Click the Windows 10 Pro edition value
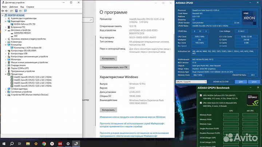Image resolution: width=262 pixels, height=147 pixels. (x=137, y=84)
